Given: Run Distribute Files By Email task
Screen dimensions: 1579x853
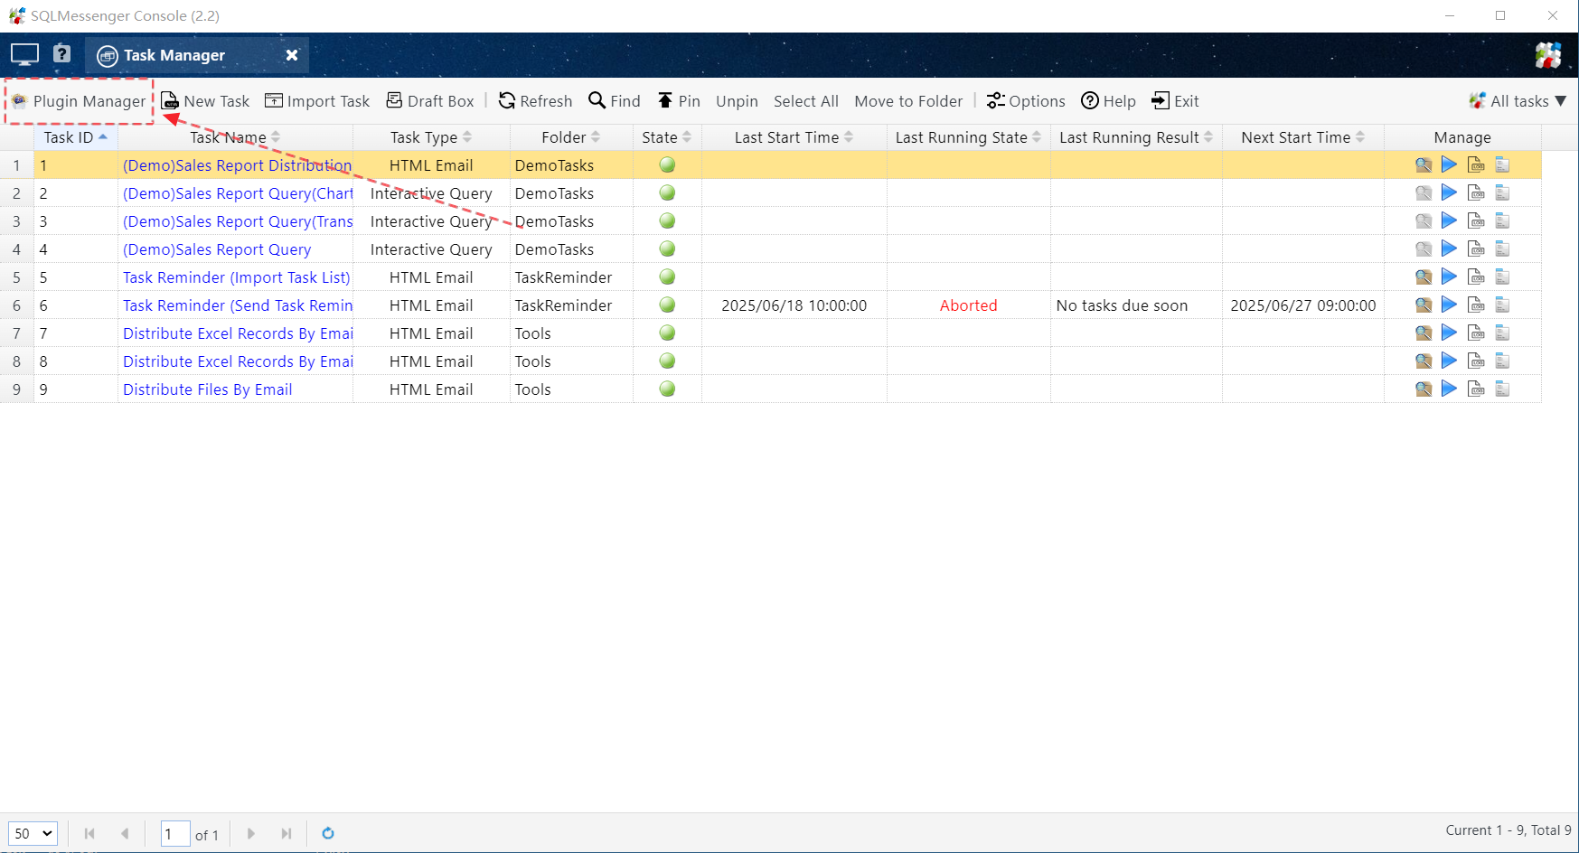Looking at the screenshot, I should pyautogui.click(x=1449, y=389).
